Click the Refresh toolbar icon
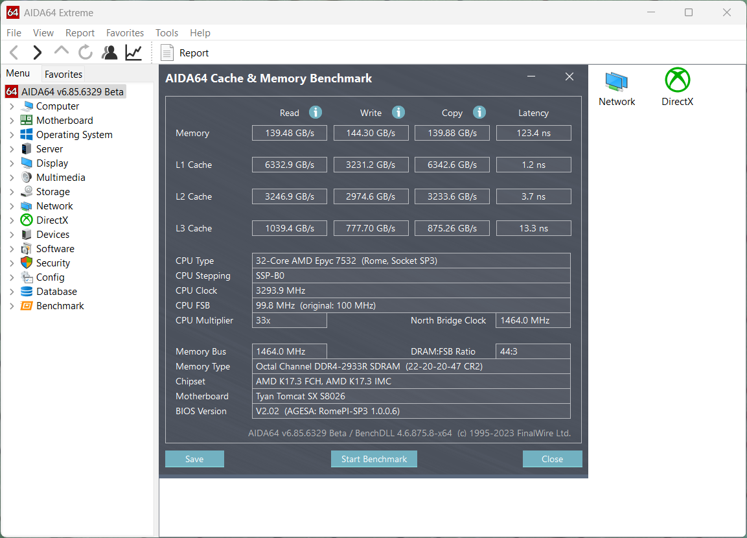 click(86, 53)
